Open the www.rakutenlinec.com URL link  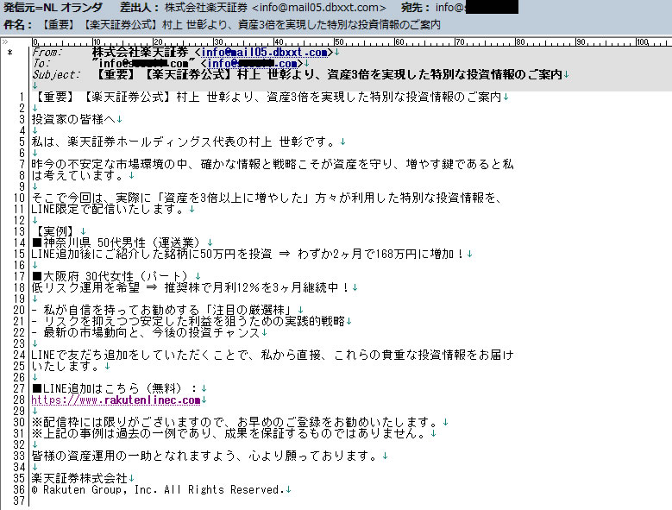pos(116,400)
